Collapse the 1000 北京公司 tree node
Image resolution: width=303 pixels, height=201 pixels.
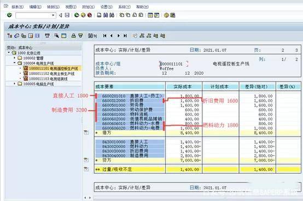point(9,52)
